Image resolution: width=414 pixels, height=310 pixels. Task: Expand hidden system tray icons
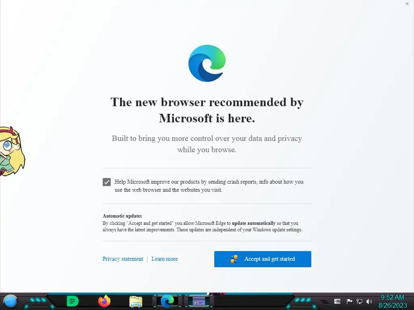(325, 302)
